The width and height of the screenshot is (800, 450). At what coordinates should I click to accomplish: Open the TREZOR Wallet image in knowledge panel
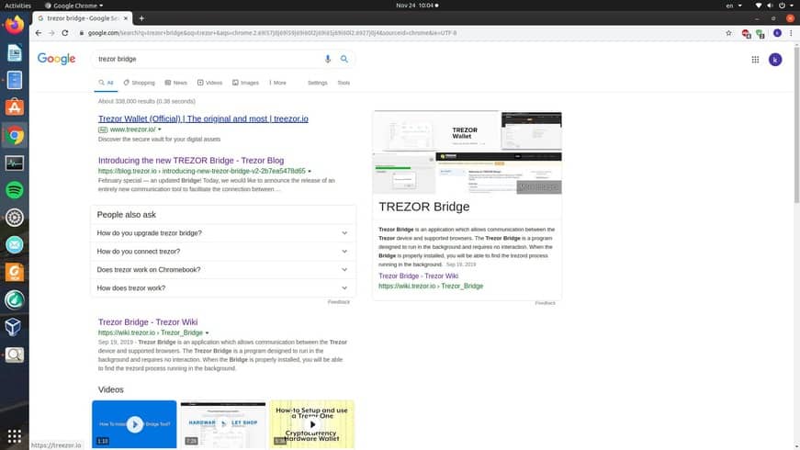pyautogui.click(x=436, y=130)
